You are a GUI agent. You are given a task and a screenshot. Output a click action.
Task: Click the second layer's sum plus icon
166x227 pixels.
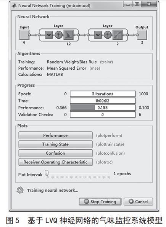click(x=108, y=35)
